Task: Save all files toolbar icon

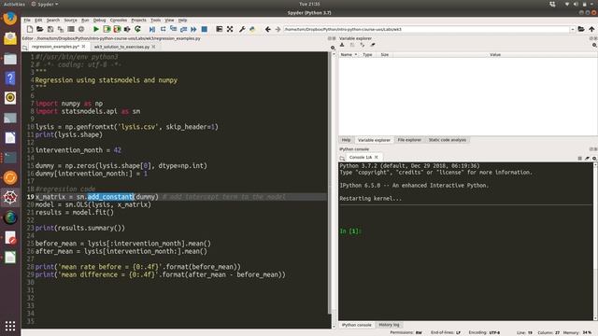Action: click(60, 29)
